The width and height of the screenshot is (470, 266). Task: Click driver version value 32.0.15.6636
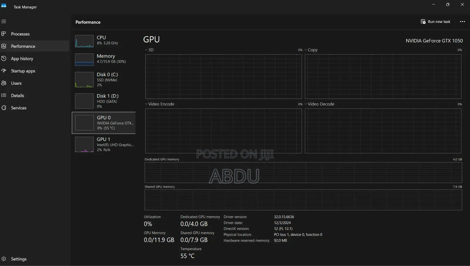point(284,217)
